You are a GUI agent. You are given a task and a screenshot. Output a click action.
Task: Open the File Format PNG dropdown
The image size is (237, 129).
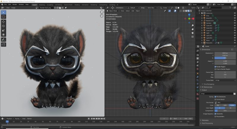tap(225, 103)
